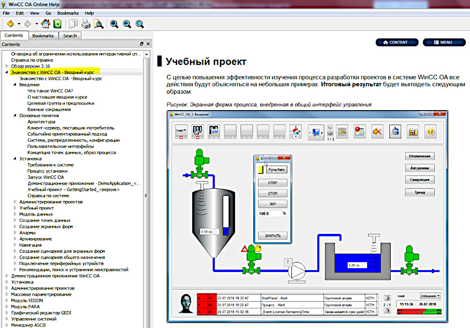Select "Запуск WinCC OA" in contents tree
This screenshot has height=328, width=470.
pos(46,177)
